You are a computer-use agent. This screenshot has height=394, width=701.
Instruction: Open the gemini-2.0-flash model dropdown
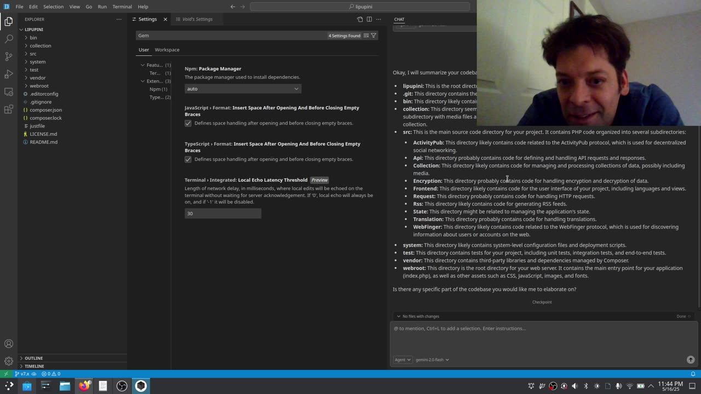(432, 360)
